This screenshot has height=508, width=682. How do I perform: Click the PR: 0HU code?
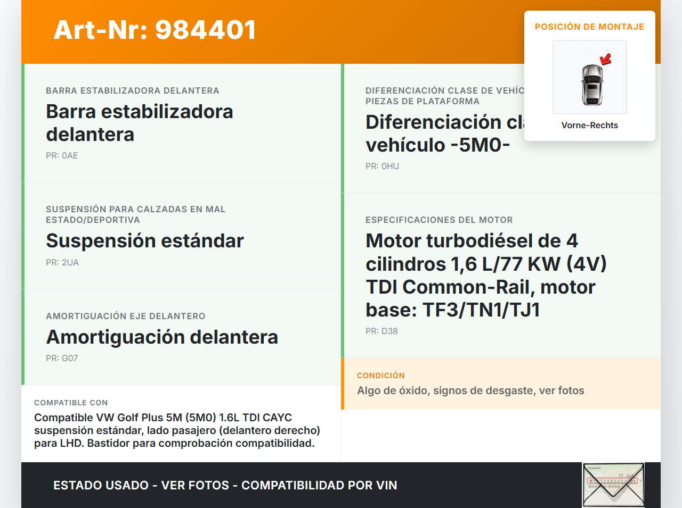coord(382,166)
